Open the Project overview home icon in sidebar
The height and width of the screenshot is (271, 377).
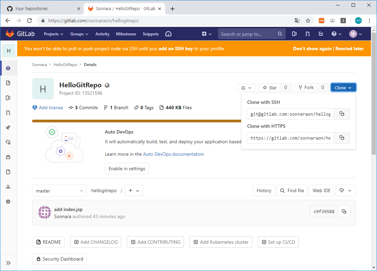point(8,68)
